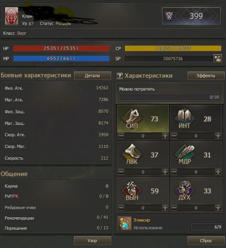The width and height of the screenshot is (226, 248).
Task: Select the WIT (МДР) feather stat icon
Action: pyautogui.click(x=185, y=154)
